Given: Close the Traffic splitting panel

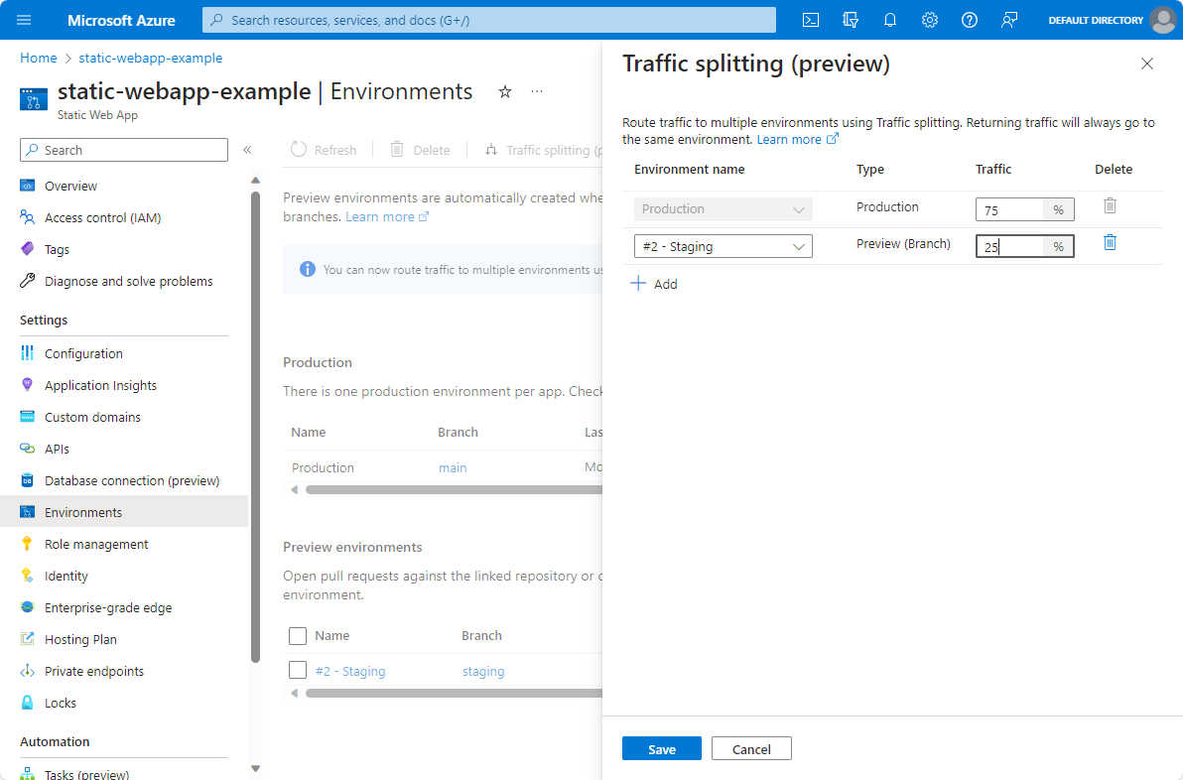Looking at the screenshot, I should [x=1147, y=65].
